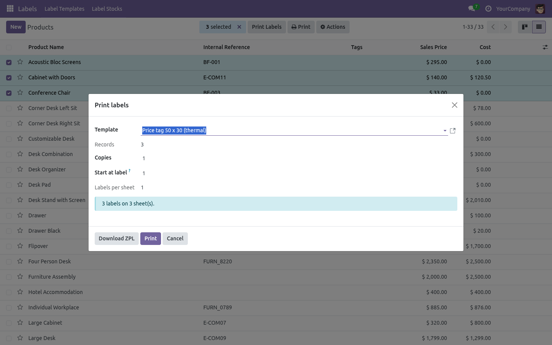The width and height of the screenshot is (552, 345).
Task: Star the Cabinet with Doors product
Action: (20, 77)
